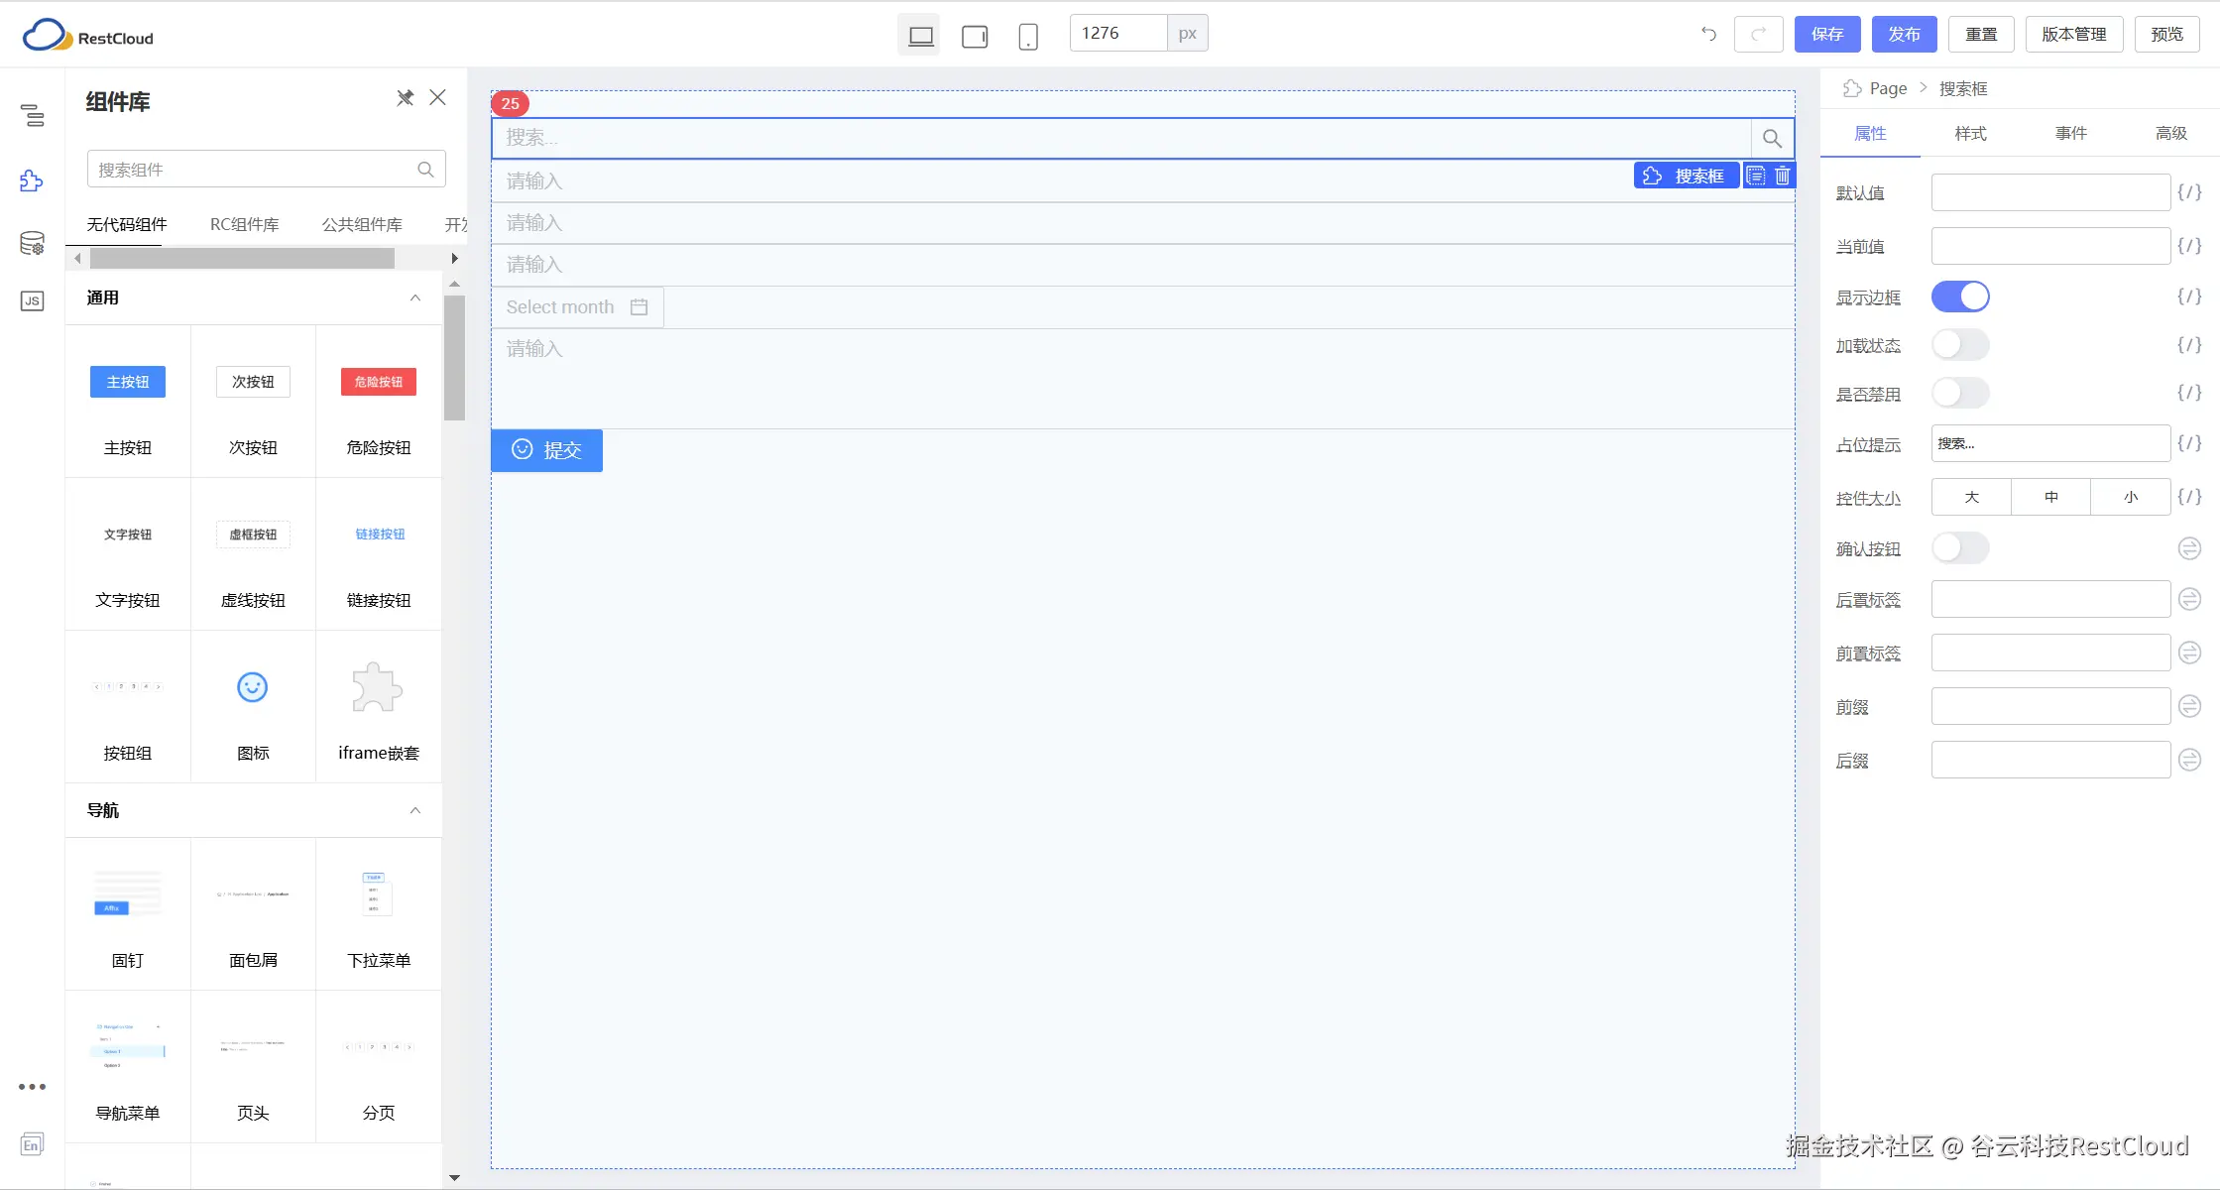Bind expression for 加载状态 property

coord(2189,345)
